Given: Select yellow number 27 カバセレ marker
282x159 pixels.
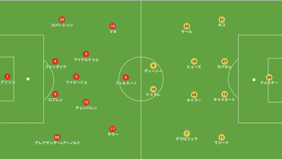Looking at the screenshot, I should tap(225, 61).
